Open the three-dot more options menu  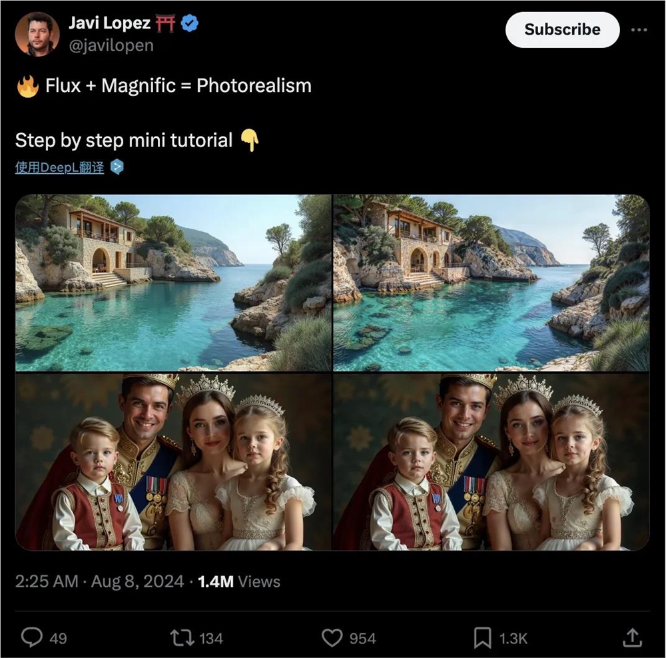tap(638, 30)
